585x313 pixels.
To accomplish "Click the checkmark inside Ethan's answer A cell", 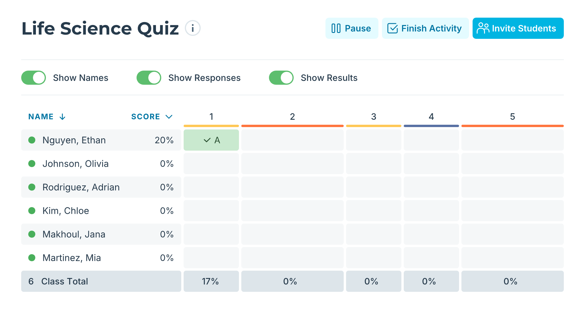I will pos(207,140).
